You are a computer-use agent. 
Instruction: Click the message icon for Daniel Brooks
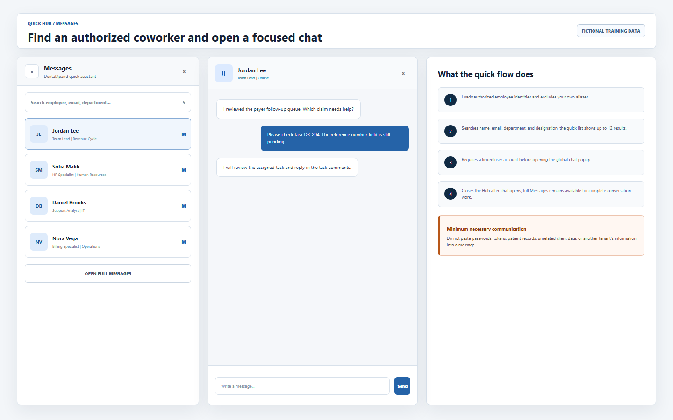pyautogui.click(x=184, y=206)
